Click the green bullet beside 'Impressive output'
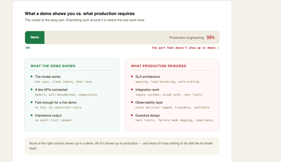 (31, 115)
